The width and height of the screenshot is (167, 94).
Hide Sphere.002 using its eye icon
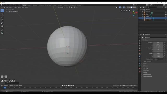click(x=166, y=20)
